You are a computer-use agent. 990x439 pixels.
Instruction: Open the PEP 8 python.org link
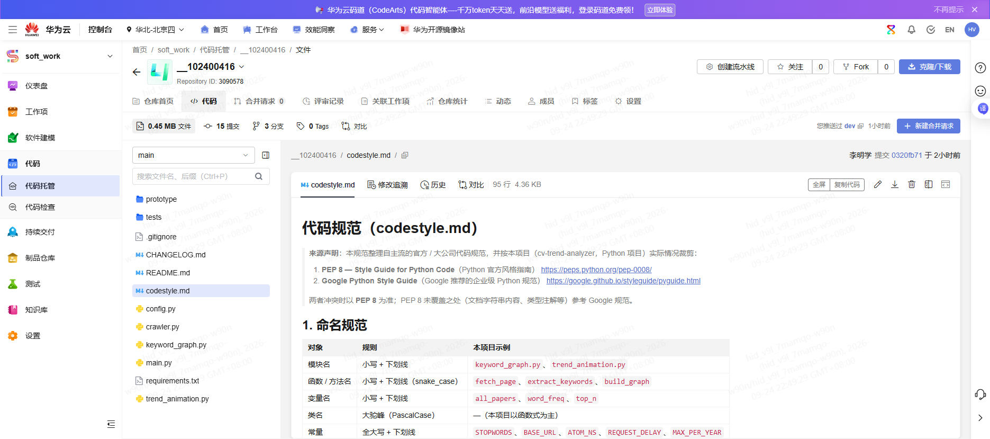pos(596,270)
